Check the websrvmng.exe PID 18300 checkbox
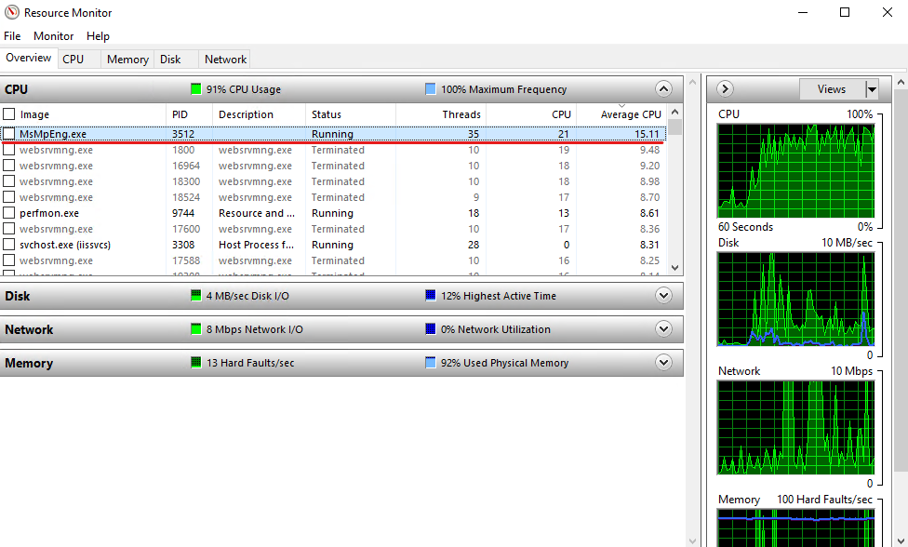This screenshot has width=908, height=547. [x=8, y=181]
